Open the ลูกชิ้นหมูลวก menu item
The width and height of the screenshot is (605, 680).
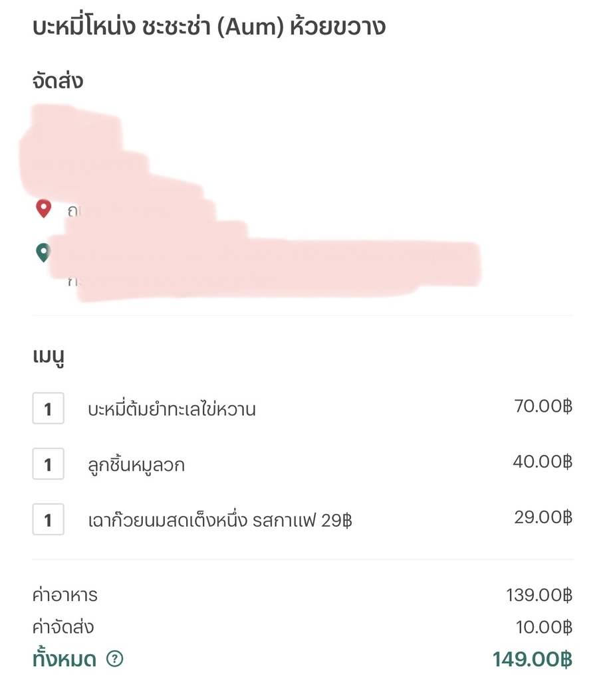(x=136, y=465)
